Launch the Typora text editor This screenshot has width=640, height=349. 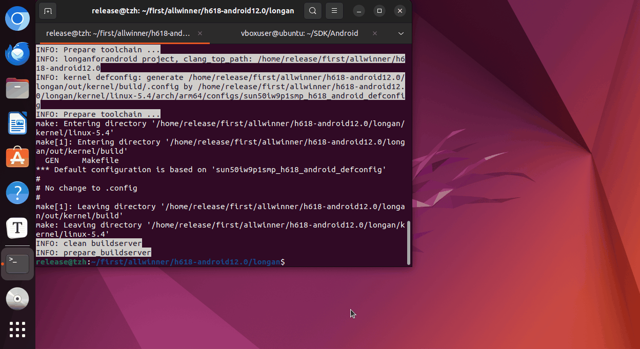point(17,228)
